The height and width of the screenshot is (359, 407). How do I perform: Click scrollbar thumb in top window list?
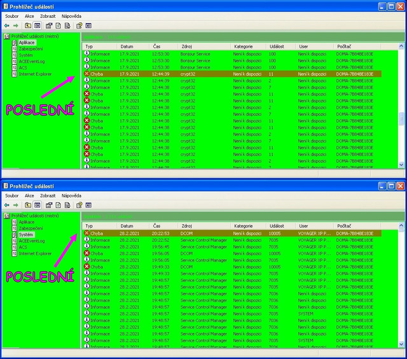point(401,118)
